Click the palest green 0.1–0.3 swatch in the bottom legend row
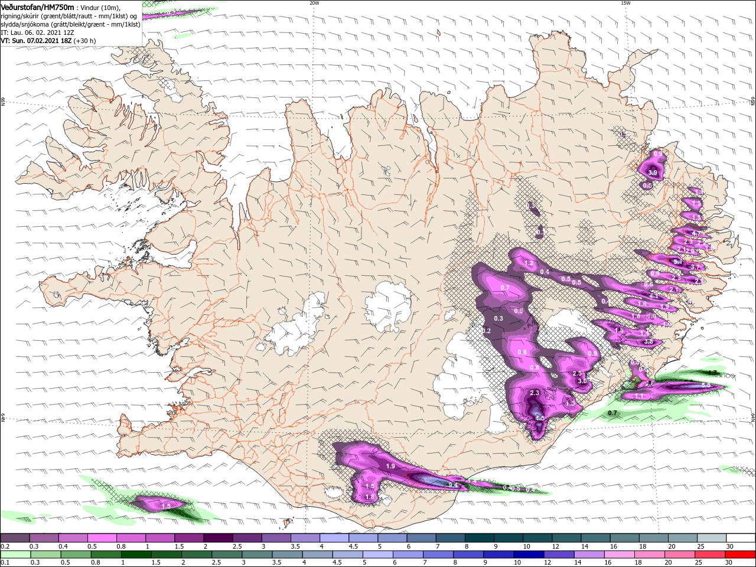The width and height of the screenshot is (756, 567). [x=15, y=555]
